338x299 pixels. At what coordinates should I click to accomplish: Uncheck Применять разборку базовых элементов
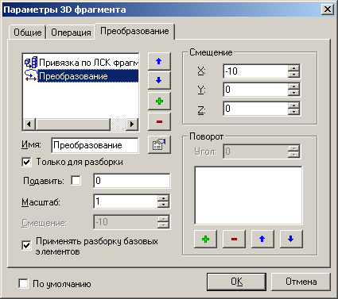(26, 245)
